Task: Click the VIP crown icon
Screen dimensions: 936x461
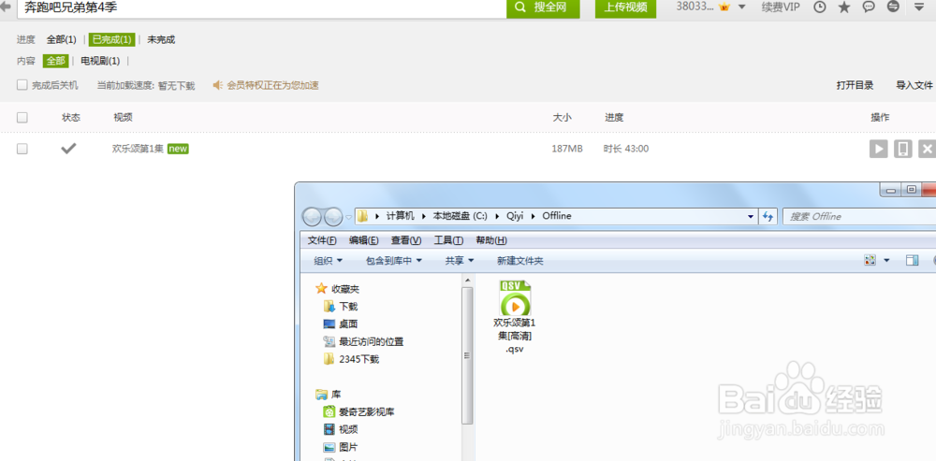Action: click(x=724, y=7)
